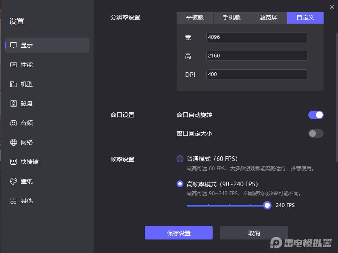Click the 机型 device model icon

coord(14,84)
